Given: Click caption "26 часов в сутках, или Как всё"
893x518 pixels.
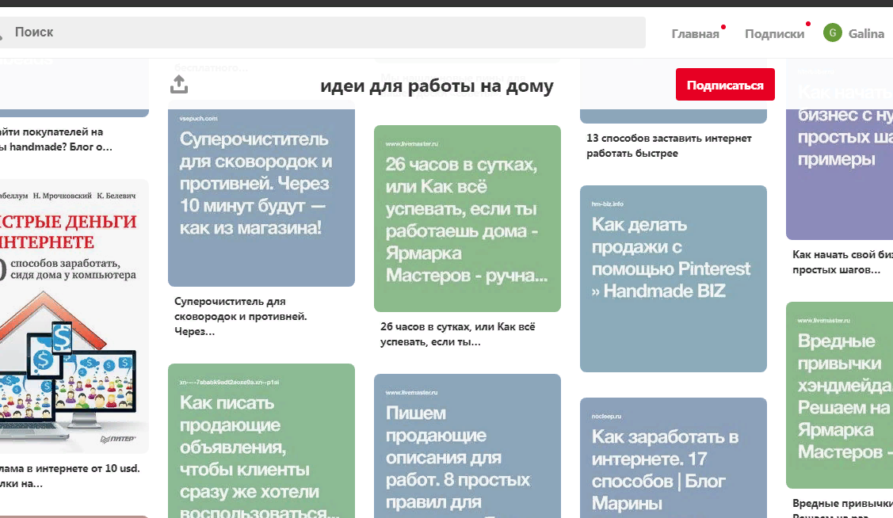Looking at the screenshot, I should click(x=458, y=334).
